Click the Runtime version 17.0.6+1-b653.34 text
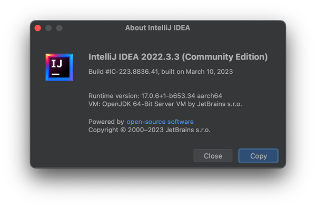Screen dimensions: 316x208 coord(168,96)
